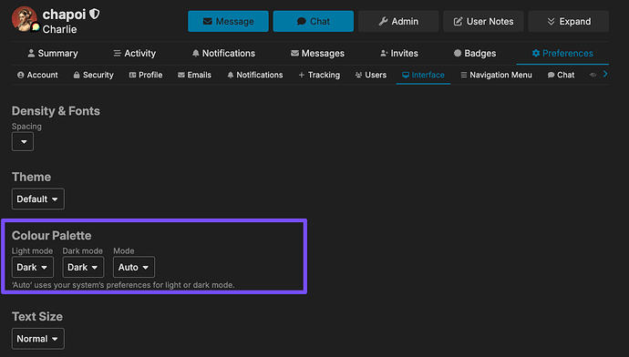Viewport: 629px width, 357px height.
Task: Open the Invites tab
Action: pos(398,54)
